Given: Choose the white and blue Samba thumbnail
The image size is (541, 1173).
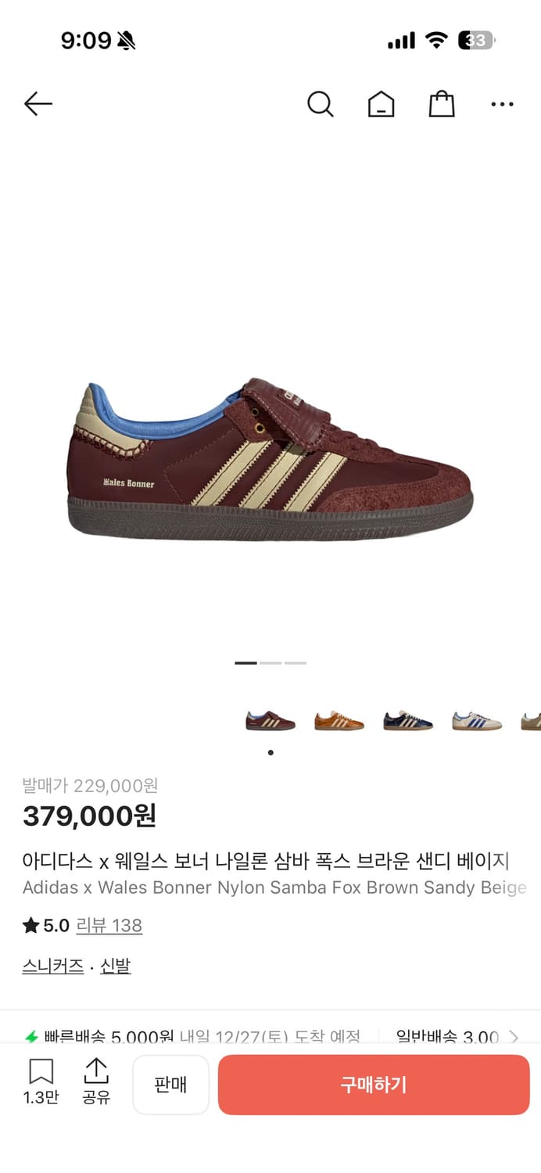Looking at the screenshot, I should click(x=477, y=720).
